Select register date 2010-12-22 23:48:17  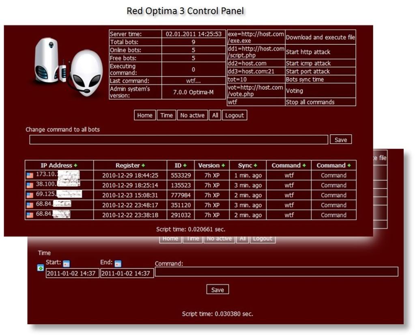point(130,205)
